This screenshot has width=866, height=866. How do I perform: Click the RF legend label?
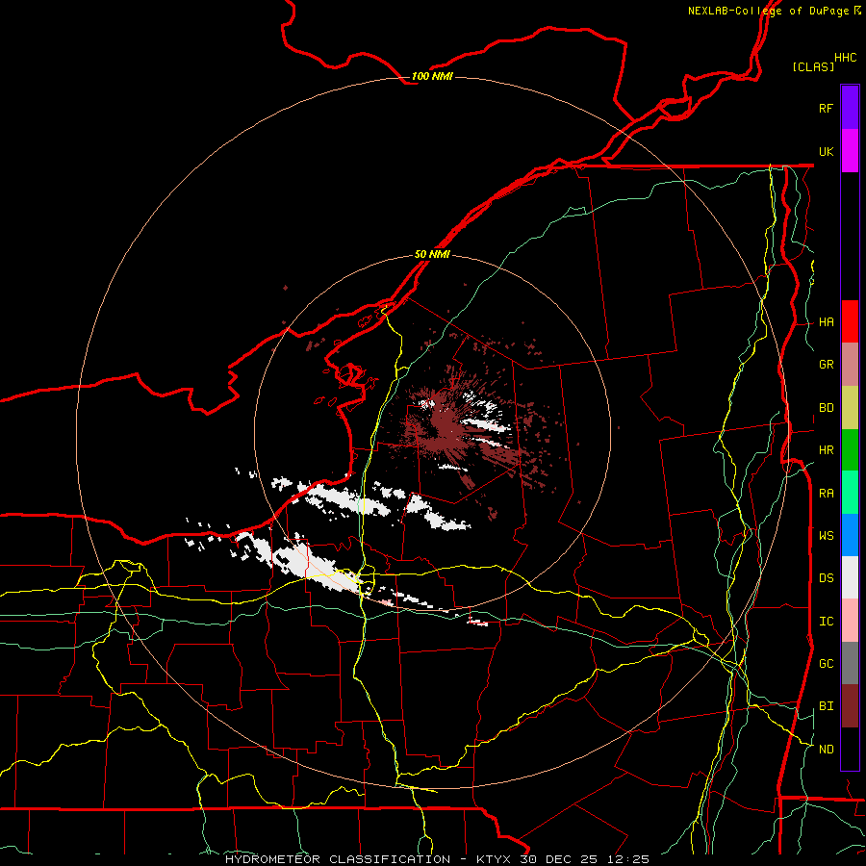coord(826,108)
